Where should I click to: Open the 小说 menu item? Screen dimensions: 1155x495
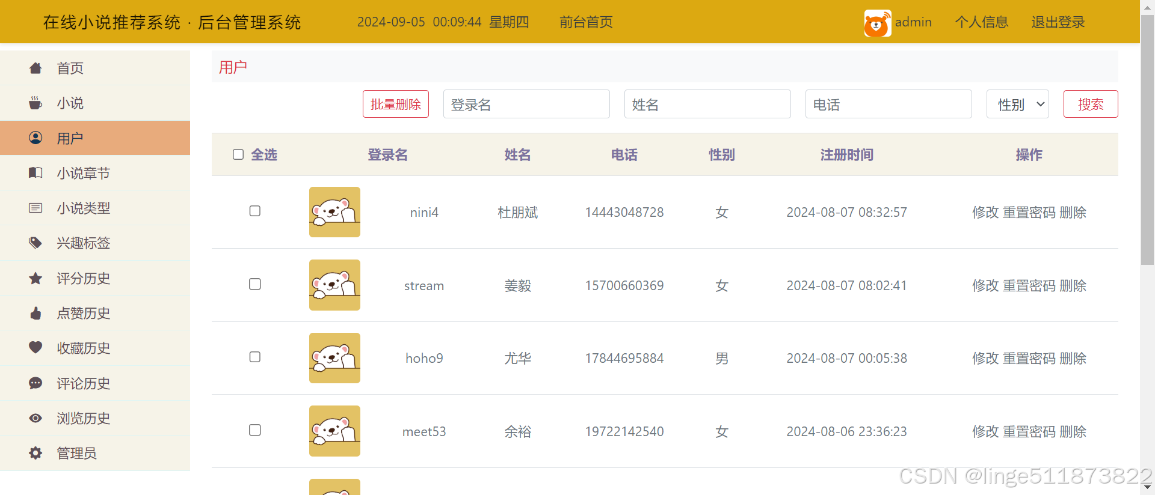(x=95, y=103)
